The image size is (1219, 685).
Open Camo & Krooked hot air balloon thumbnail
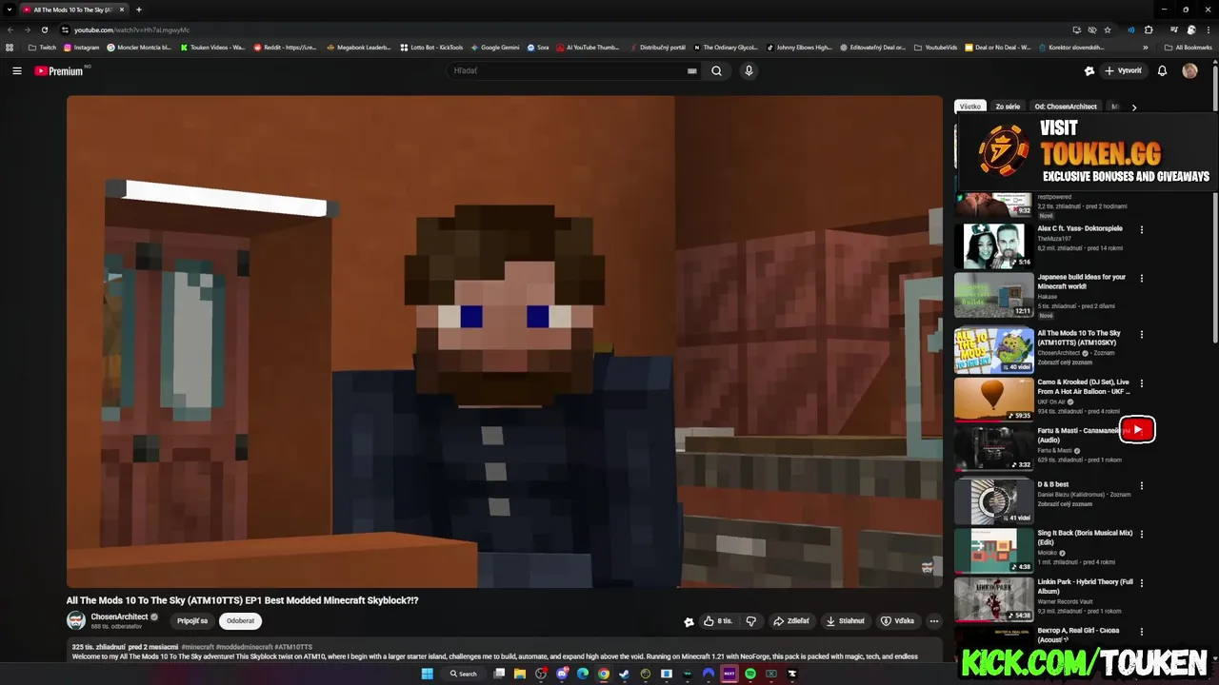point(994,400)
